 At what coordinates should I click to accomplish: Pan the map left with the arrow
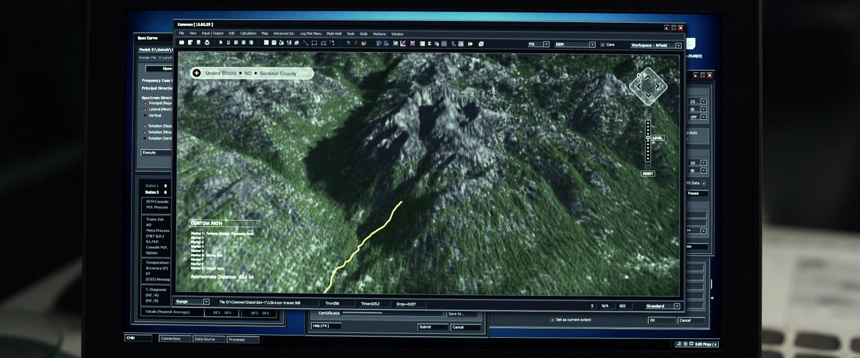click(x=639, y=86)
